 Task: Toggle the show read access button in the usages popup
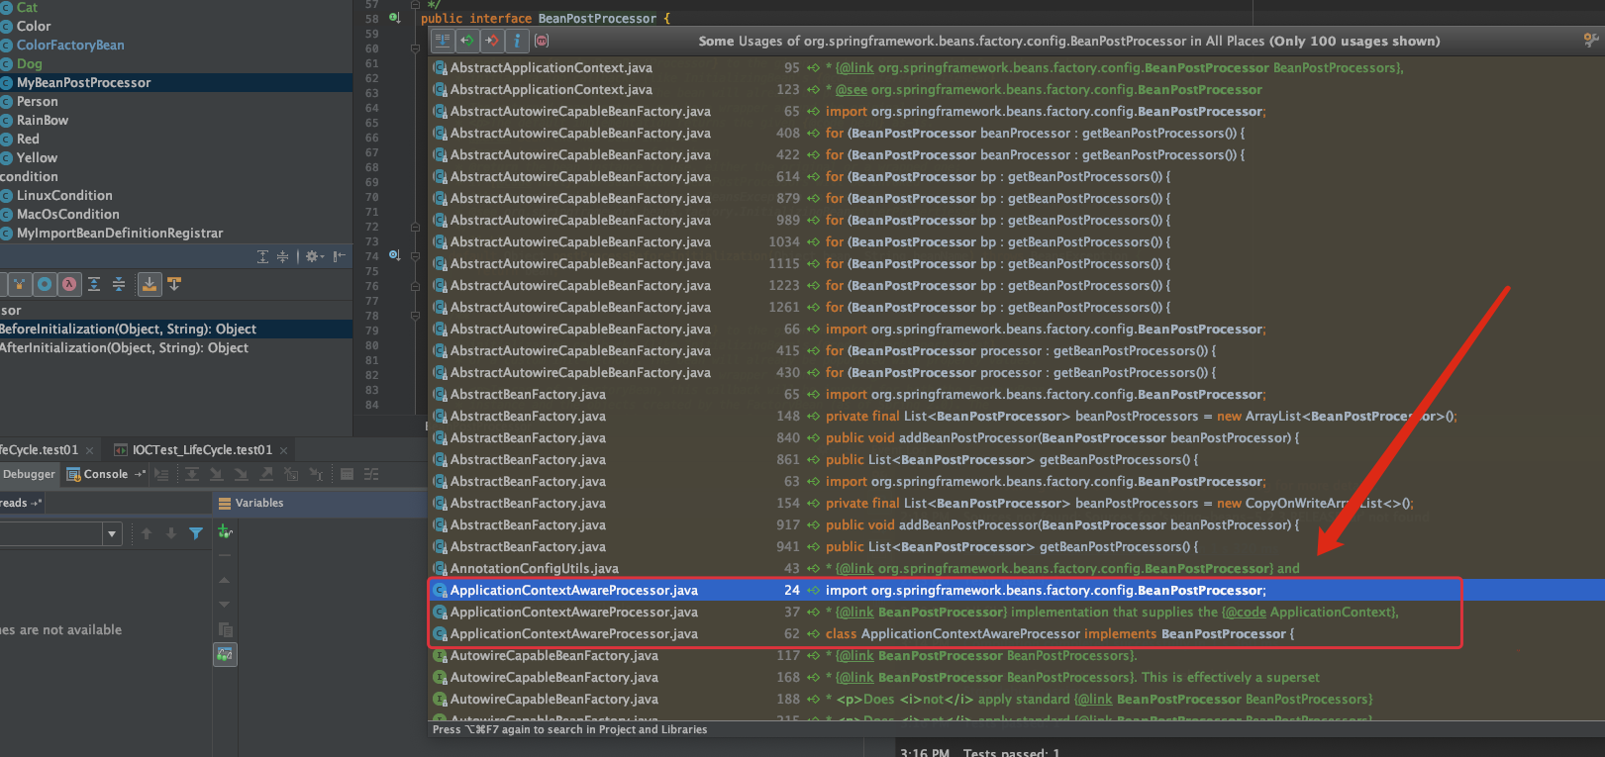(x=467, y=41)
